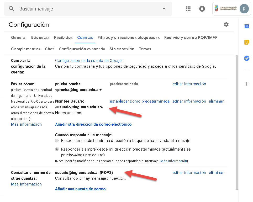Open the Chat settings tab
Viewport: 253px width, 202px height.
[49, 49]
